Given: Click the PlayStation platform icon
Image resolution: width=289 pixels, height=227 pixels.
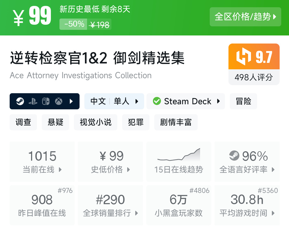Looking at the screenshot, I should pyautogui.click(x=33, y=101).
